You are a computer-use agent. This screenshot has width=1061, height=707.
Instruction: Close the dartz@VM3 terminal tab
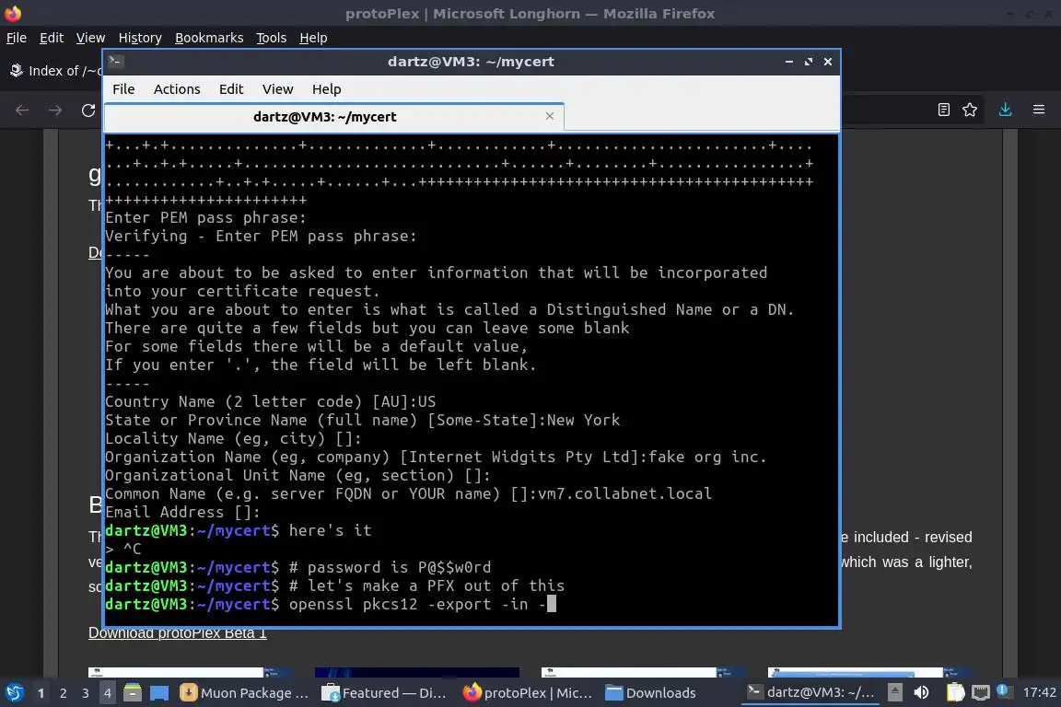pyautogui.click(x=550, y=116)
